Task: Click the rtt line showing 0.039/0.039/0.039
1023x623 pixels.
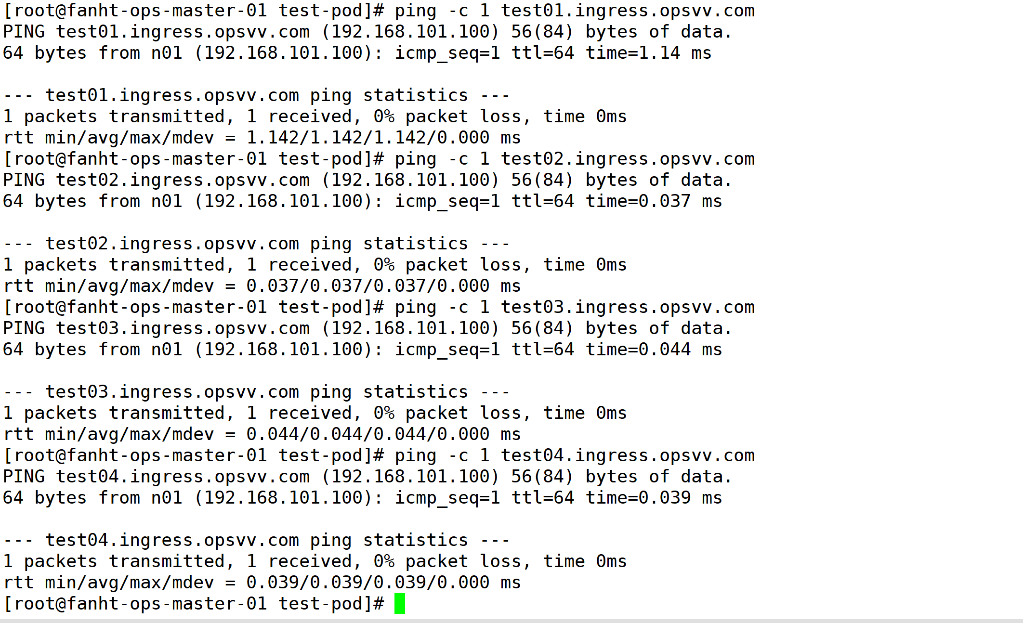Action: 262,583
